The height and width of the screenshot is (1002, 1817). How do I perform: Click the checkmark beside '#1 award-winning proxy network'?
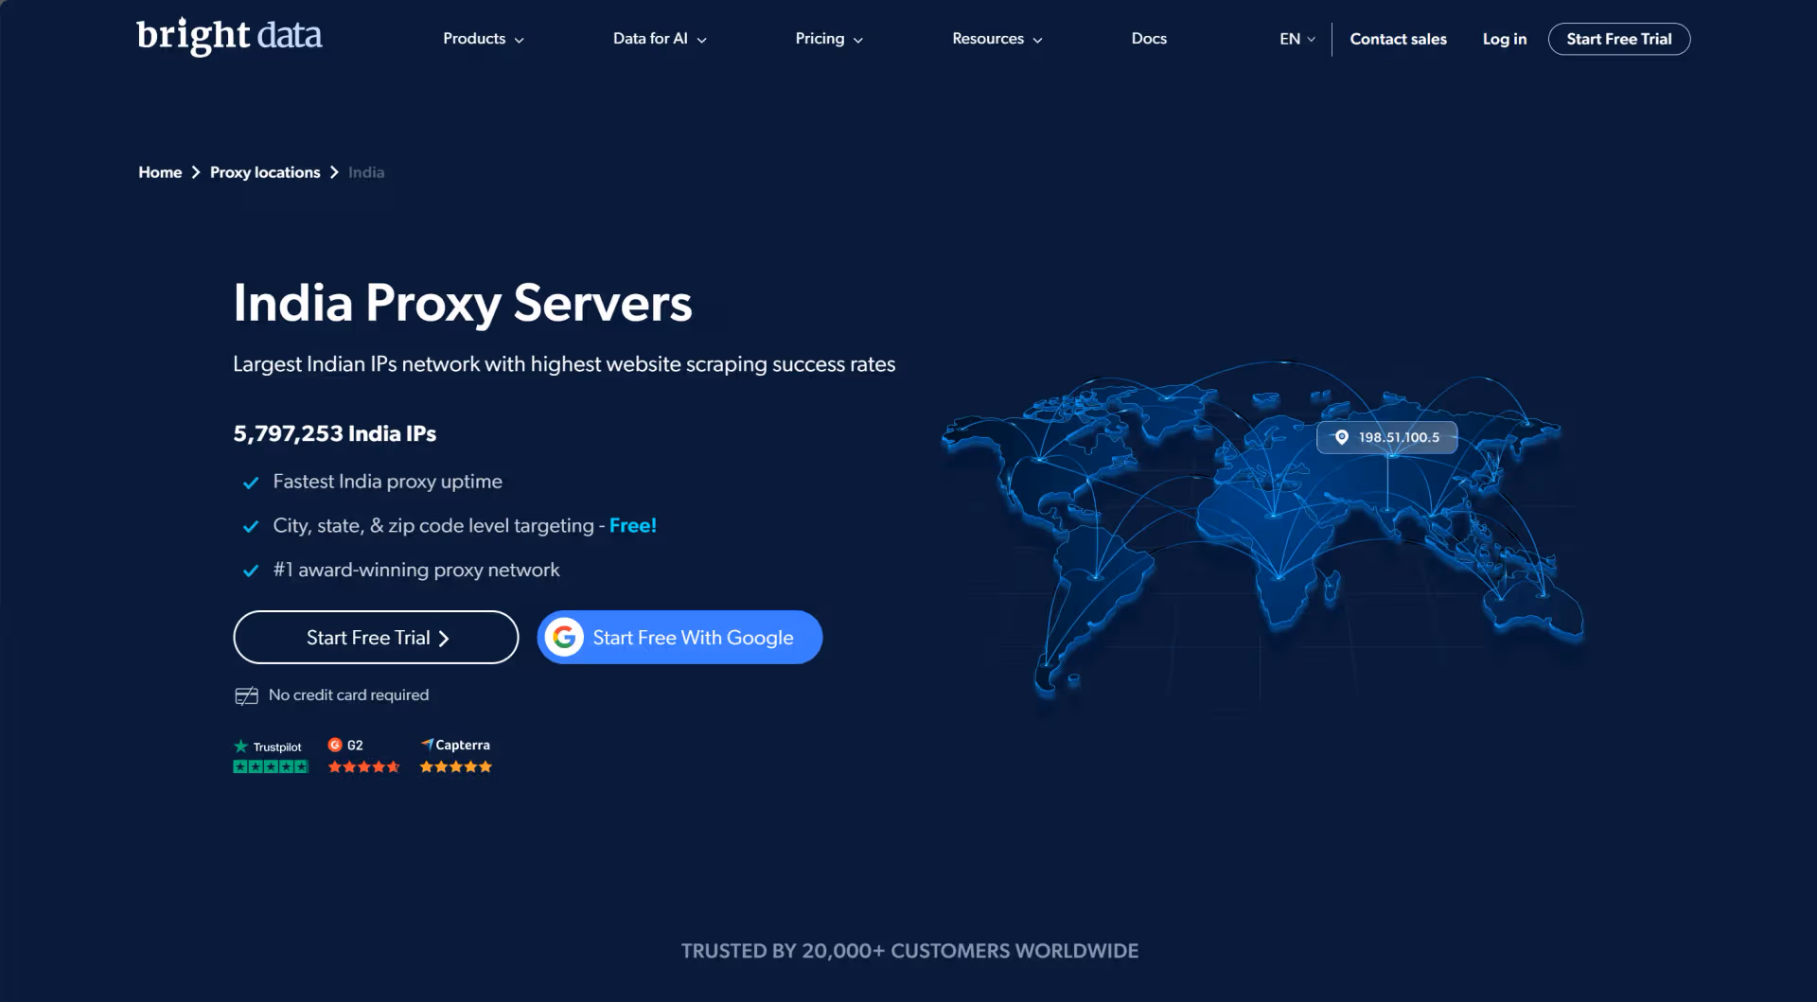(251, 571)
